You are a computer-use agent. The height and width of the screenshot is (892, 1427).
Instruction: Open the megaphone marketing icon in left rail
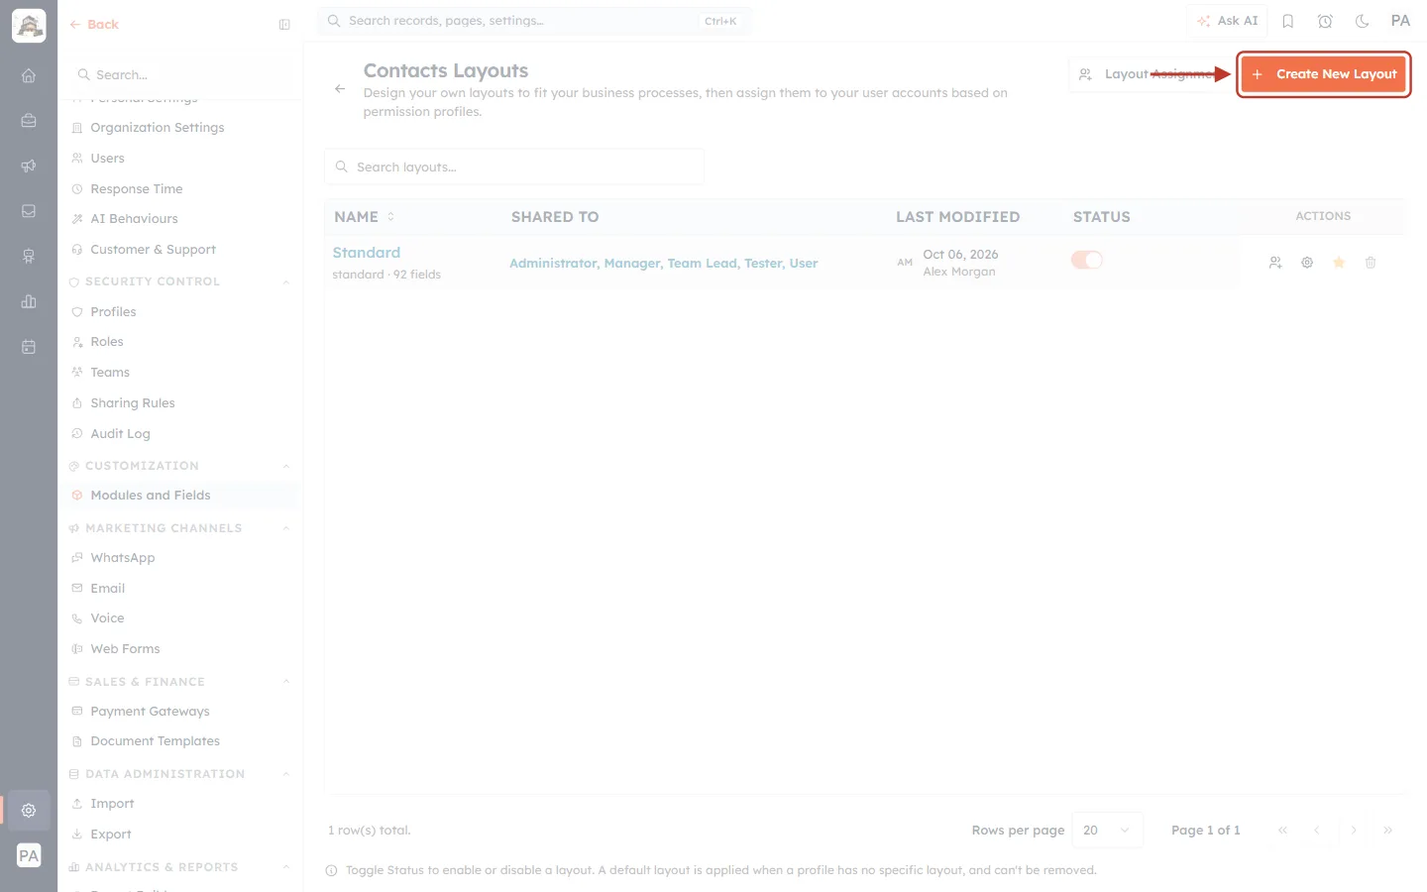29,166
